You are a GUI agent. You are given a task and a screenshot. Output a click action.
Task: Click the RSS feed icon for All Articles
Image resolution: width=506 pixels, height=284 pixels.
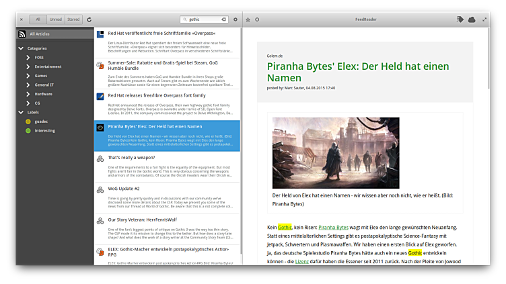pos(22,34)
